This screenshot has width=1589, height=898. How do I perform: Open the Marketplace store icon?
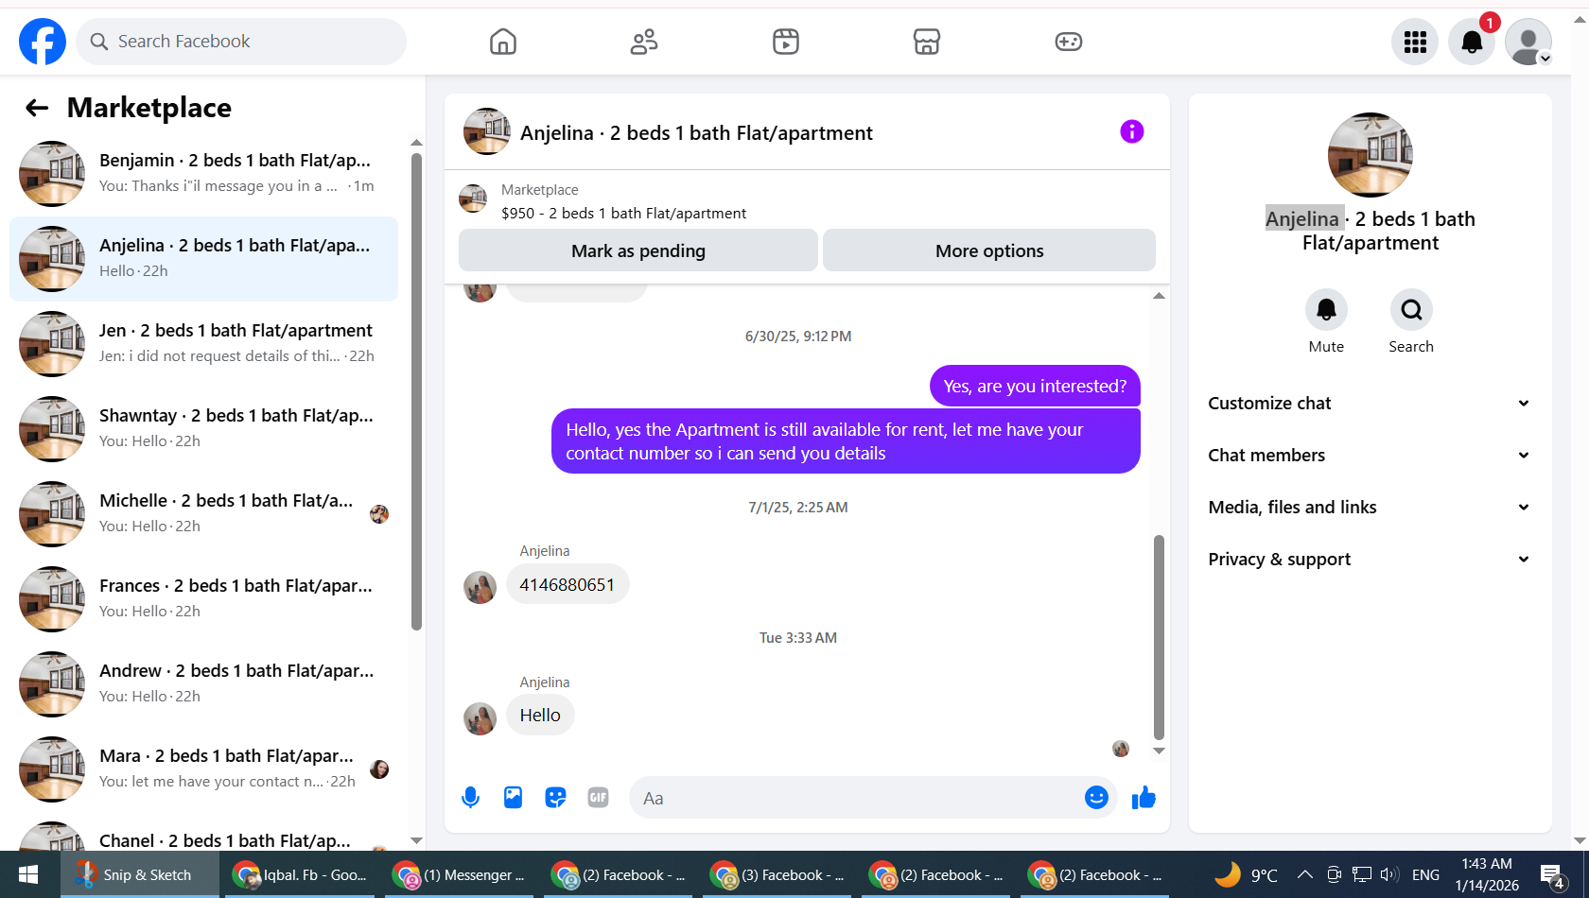(927, 42)
